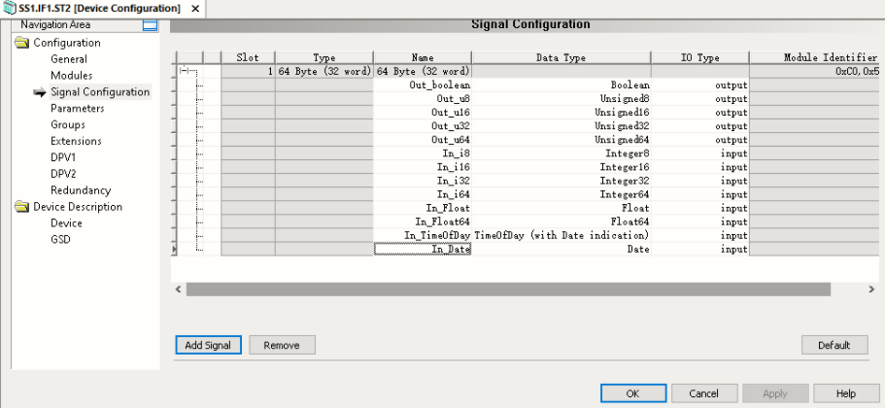Select Signal Configuration in navigation tree
The width and height of the screenshot is (885, 408).
[x=100, y=92]
